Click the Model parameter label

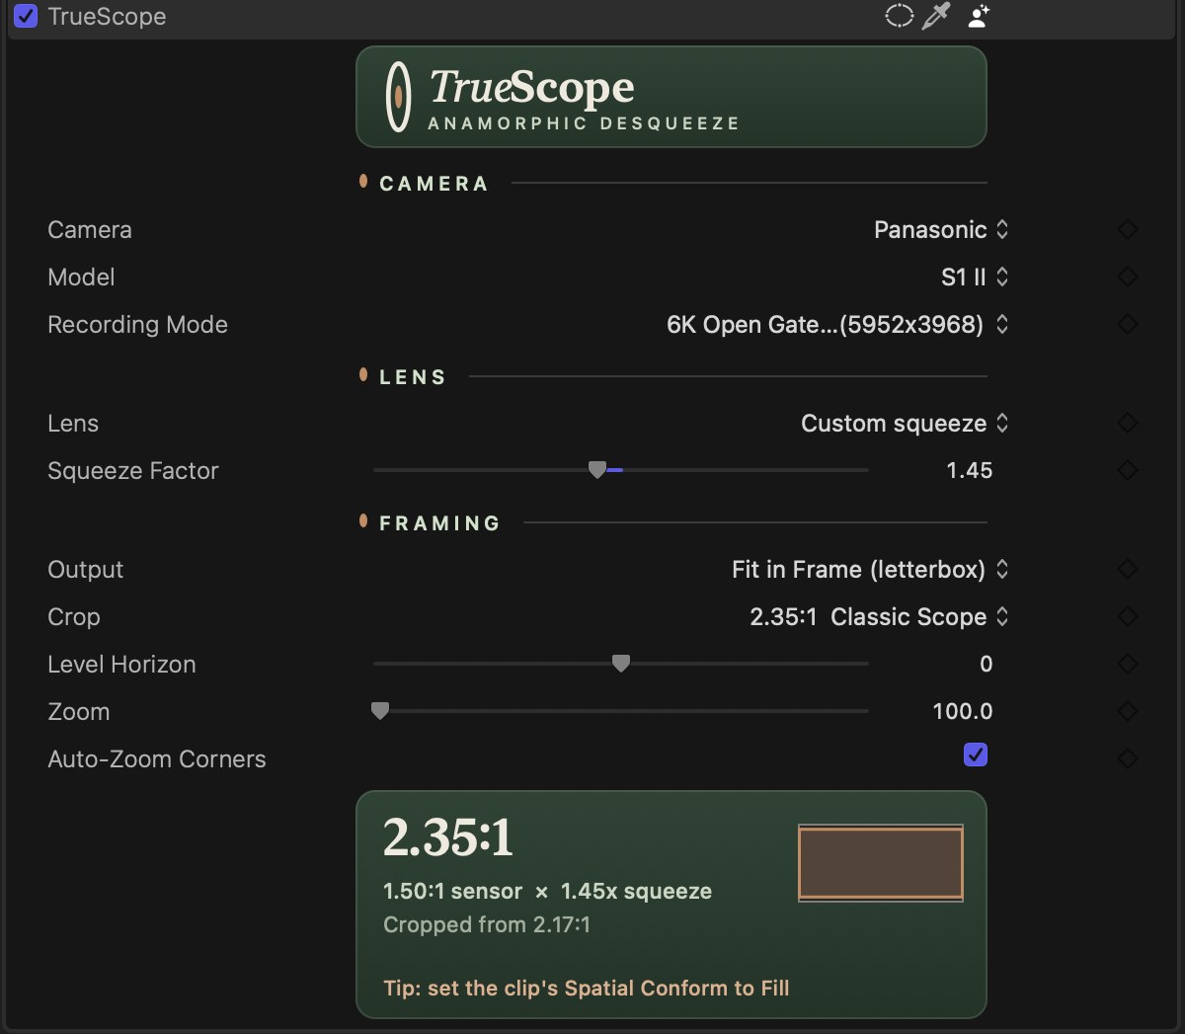[x=81, y=277]
